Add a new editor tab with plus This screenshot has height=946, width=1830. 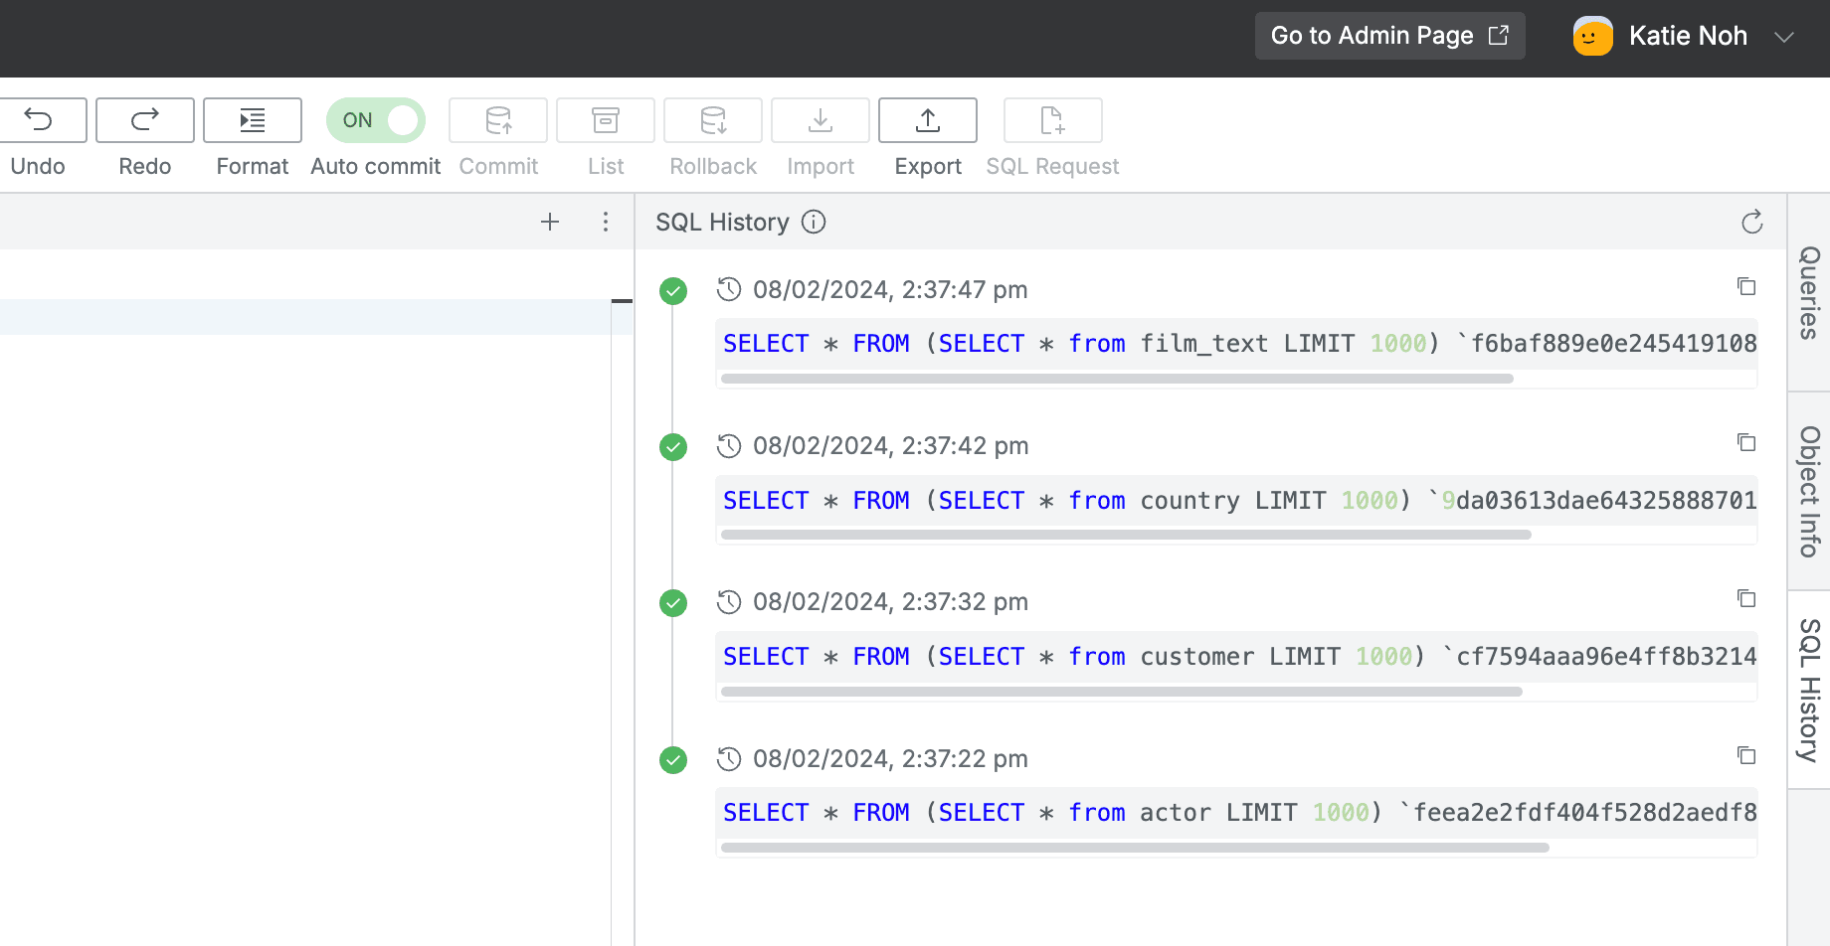(549, 222)
